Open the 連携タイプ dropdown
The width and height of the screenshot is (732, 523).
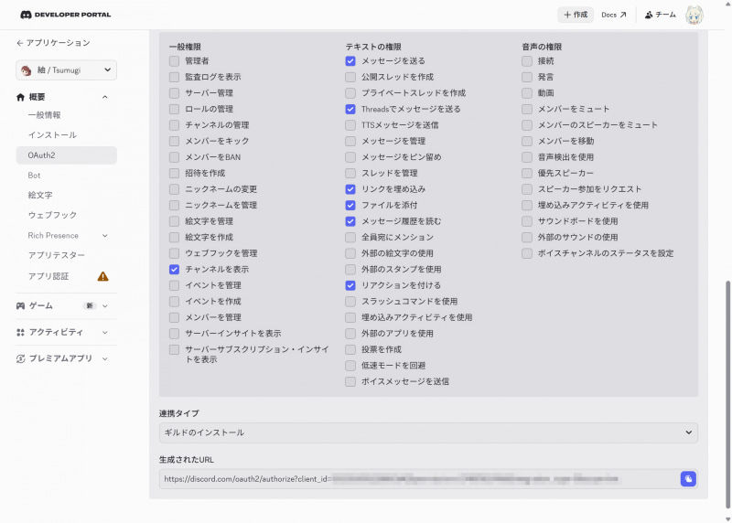coord(428,432)
